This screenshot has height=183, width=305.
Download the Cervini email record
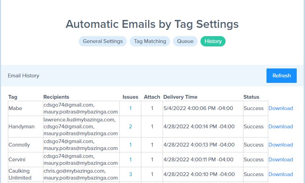tap(281, 160)
